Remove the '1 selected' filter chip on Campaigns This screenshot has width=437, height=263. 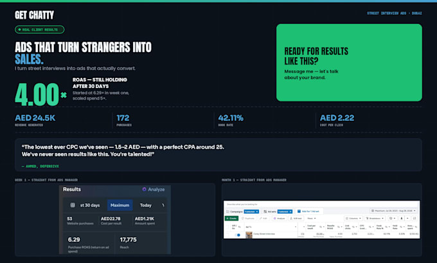pos(256,212)
